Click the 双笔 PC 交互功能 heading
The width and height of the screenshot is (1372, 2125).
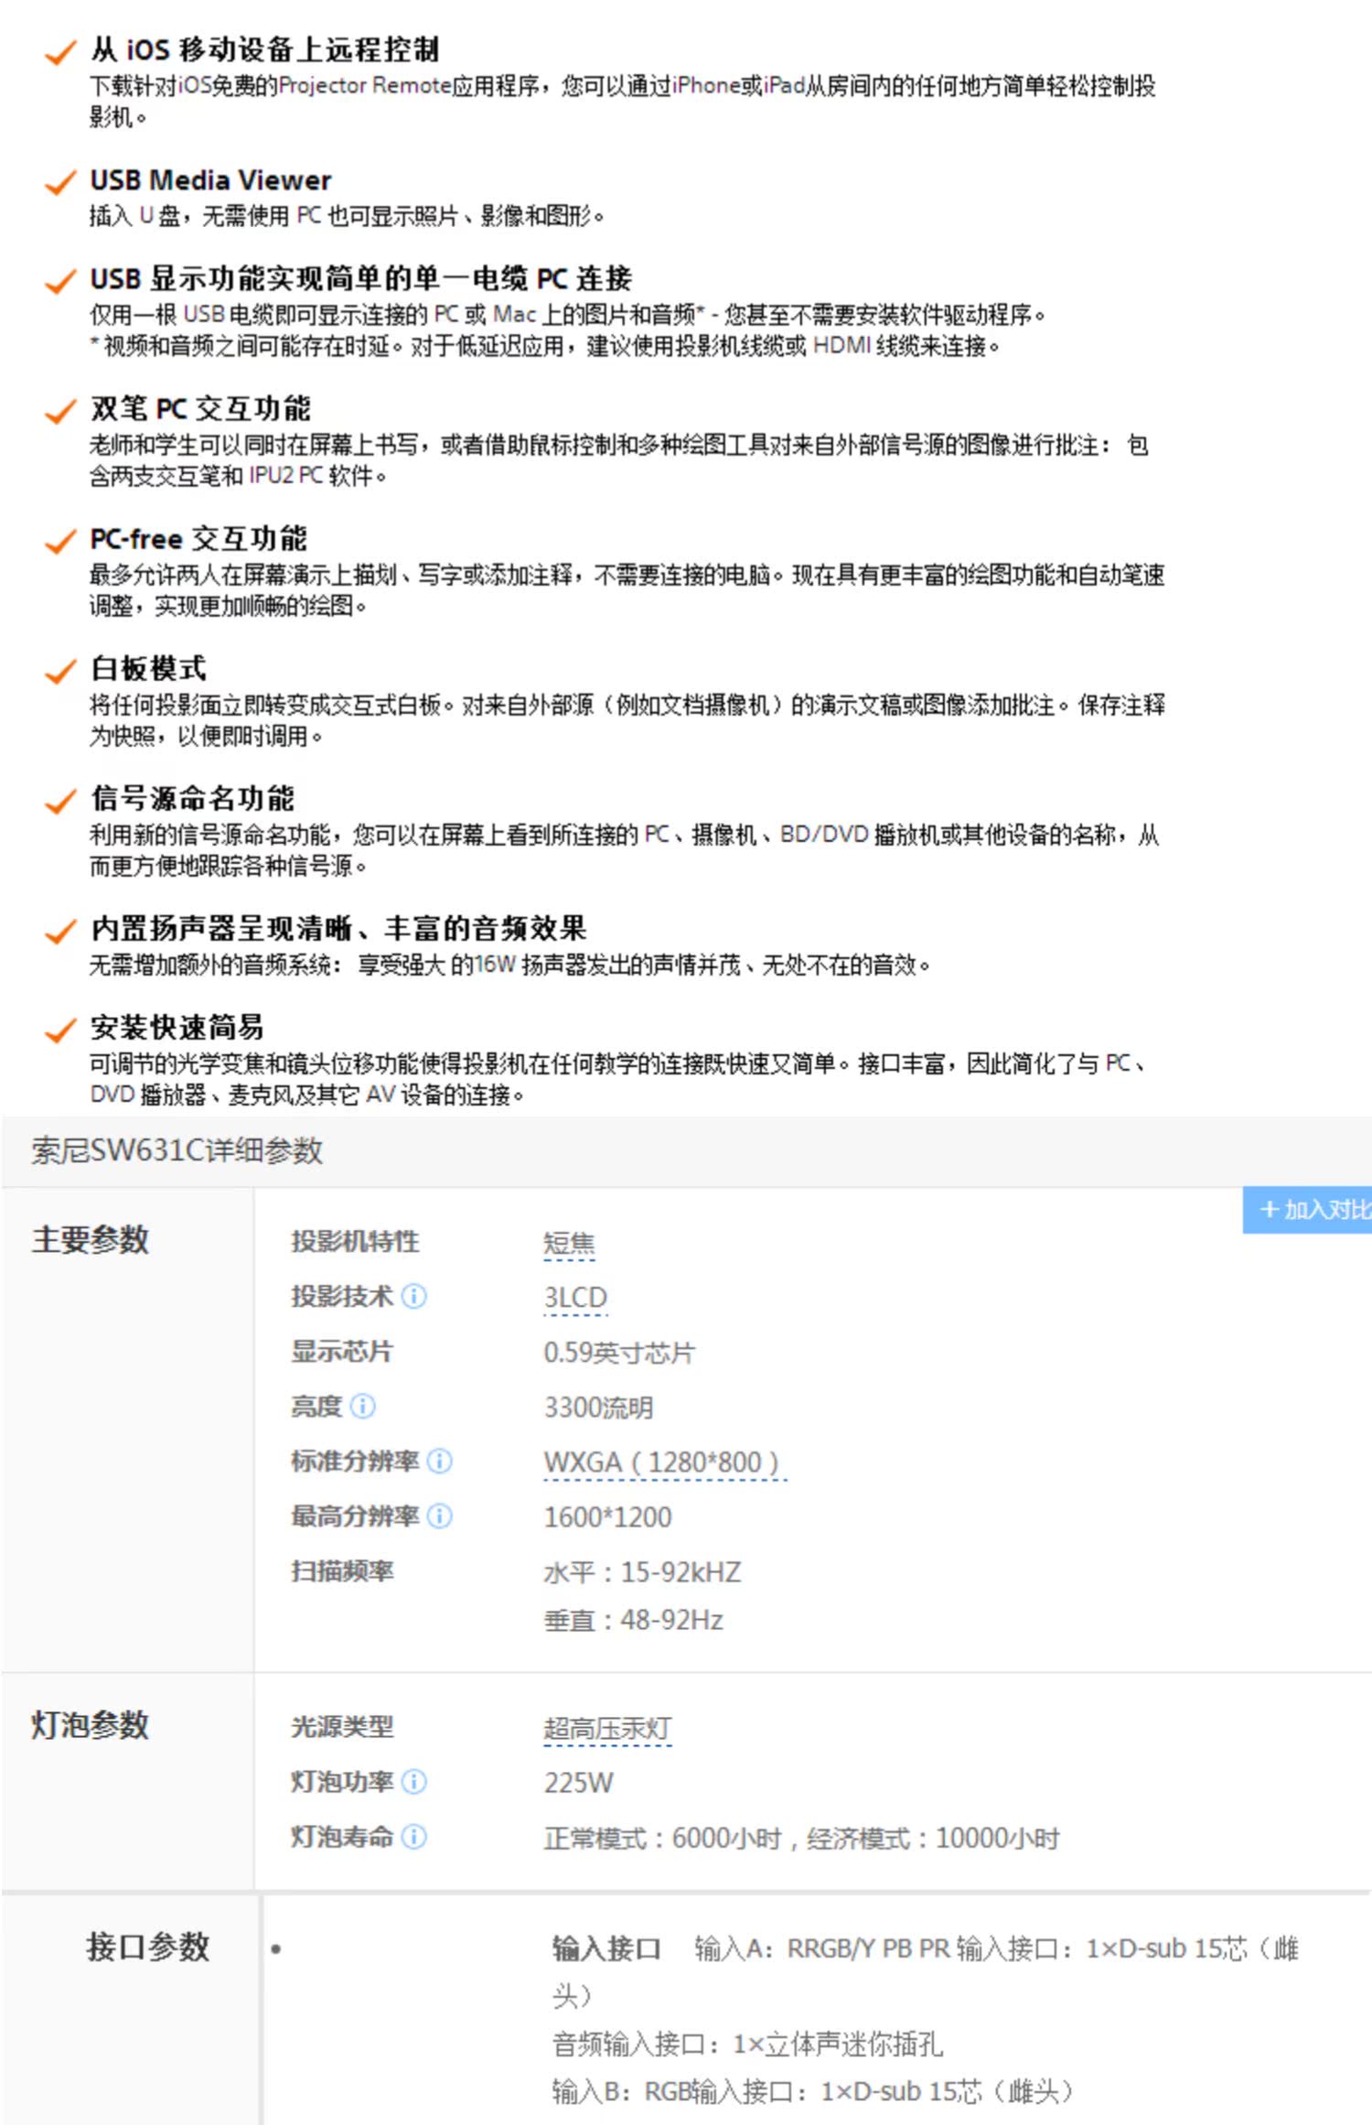pos(200,408)
